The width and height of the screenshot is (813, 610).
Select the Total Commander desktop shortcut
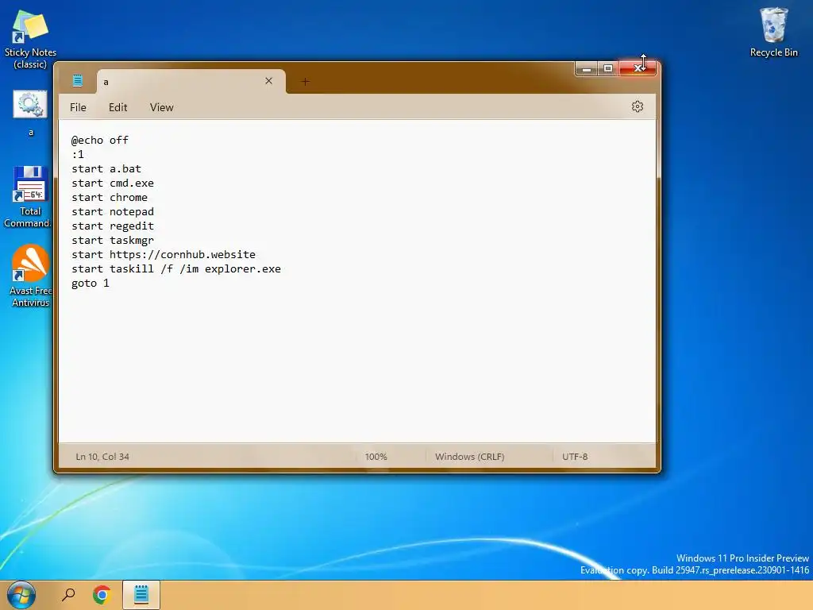(x=29, y=197)
